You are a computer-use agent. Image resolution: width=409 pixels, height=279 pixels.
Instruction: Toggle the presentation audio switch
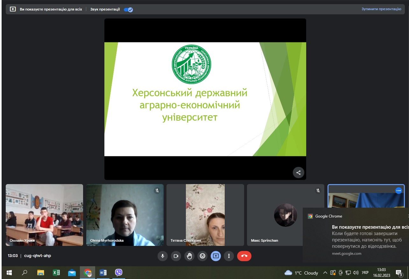128,10
